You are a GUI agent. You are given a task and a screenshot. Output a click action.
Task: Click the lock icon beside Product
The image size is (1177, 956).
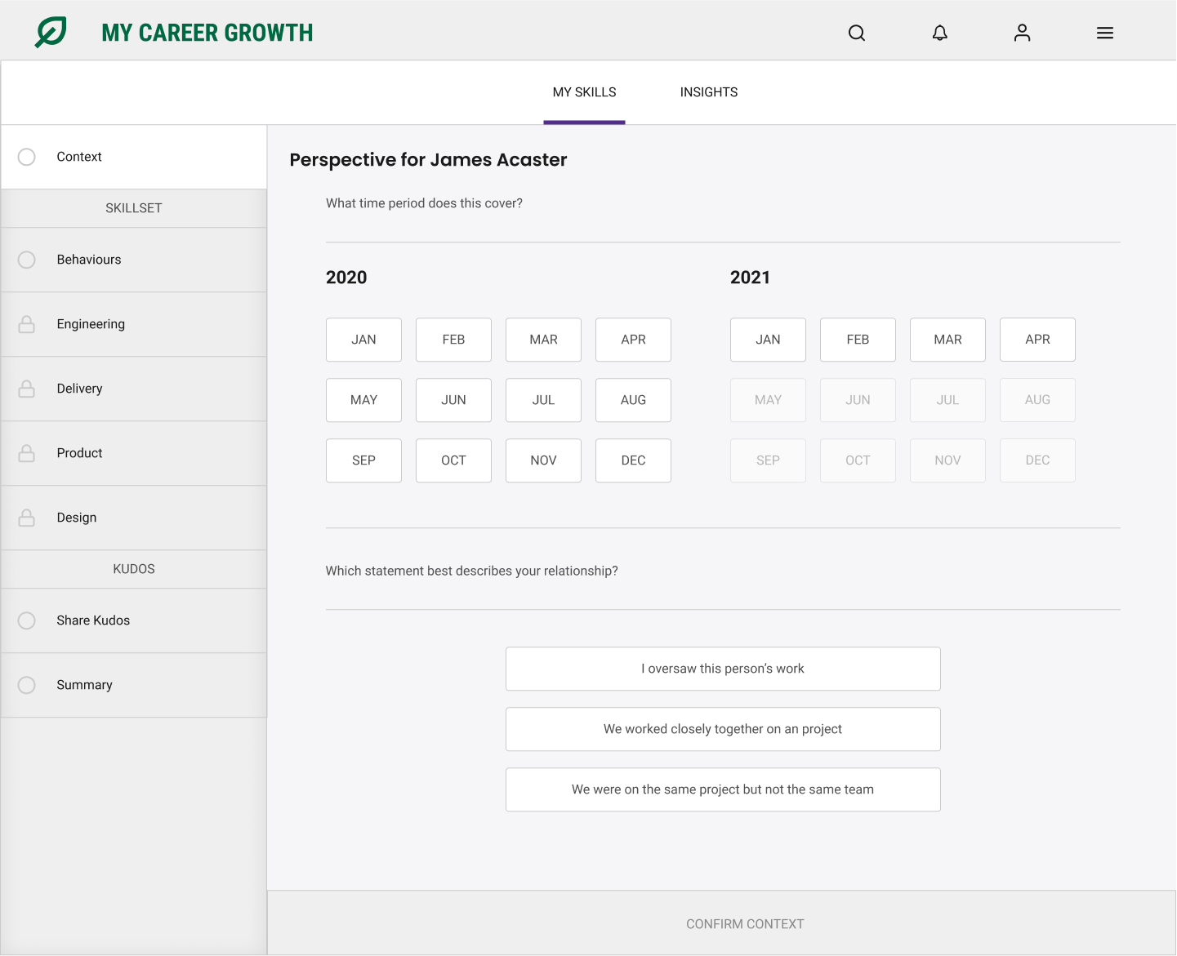[27, 453]
